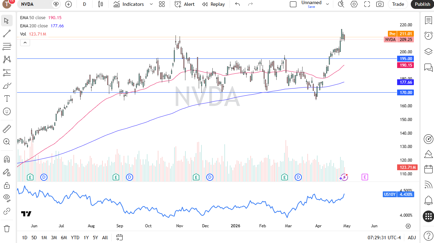Screen dimensions: 434x243
Task: Hide all drawings with eye icon
Action: tap(7, 198)
